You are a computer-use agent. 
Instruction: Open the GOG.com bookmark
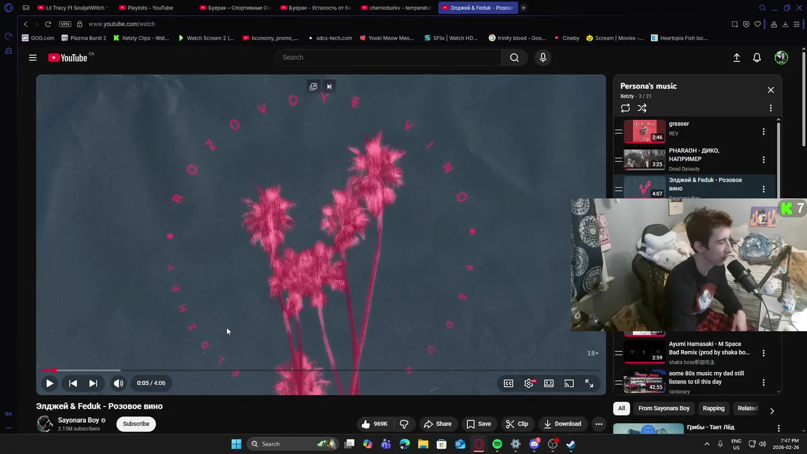coord(38,38)
